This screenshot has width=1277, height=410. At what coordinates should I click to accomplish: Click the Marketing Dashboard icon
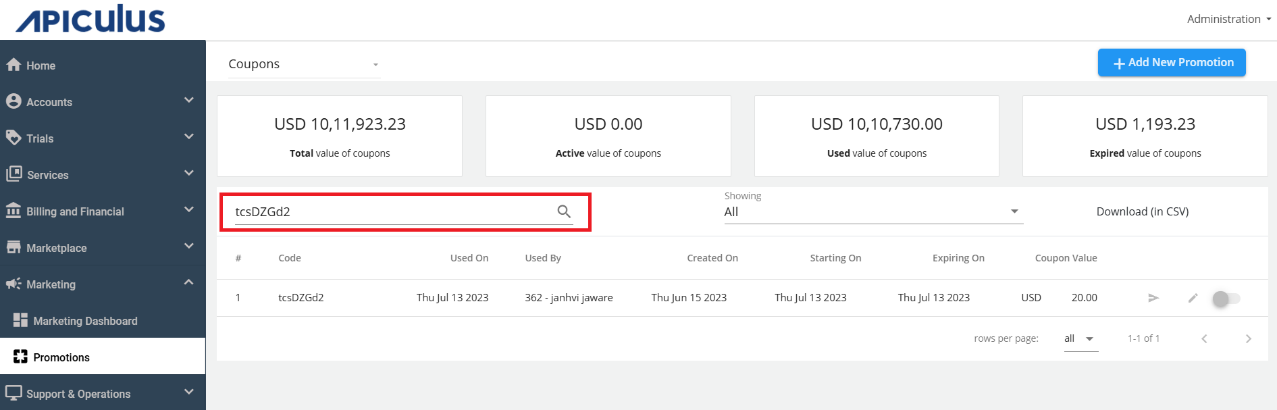(20, 320)
